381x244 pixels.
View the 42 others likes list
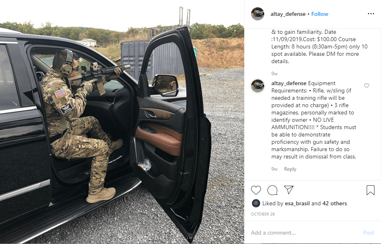point(334,204)
